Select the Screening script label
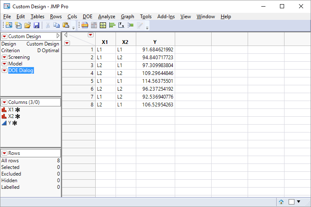Screen dimensions: 311x207 coord(19,57)
